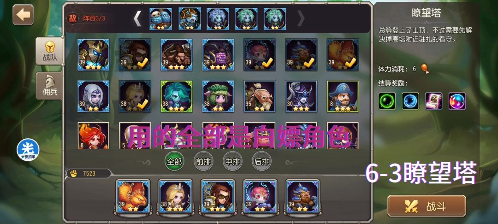Deselect the checked phoenix hero in grid

(x=343, y=54)
